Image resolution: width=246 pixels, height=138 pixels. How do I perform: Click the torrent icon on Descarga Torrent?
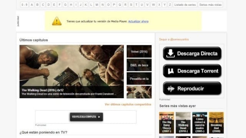171,71
